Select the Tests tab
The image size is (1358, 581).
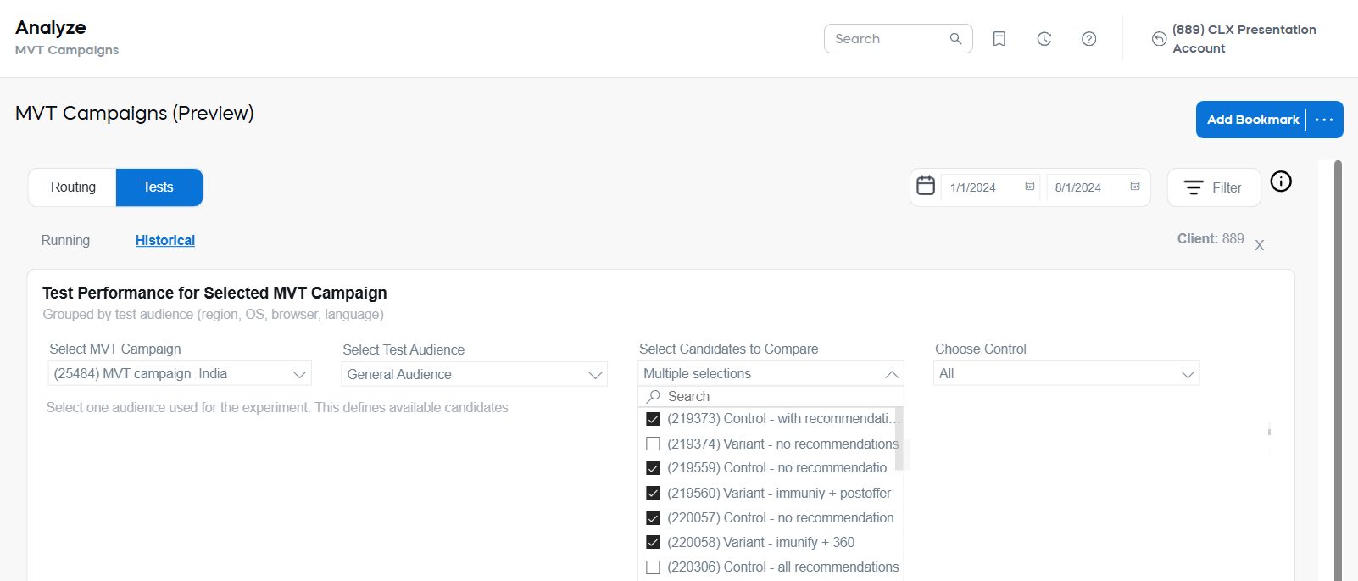(159, 187)
